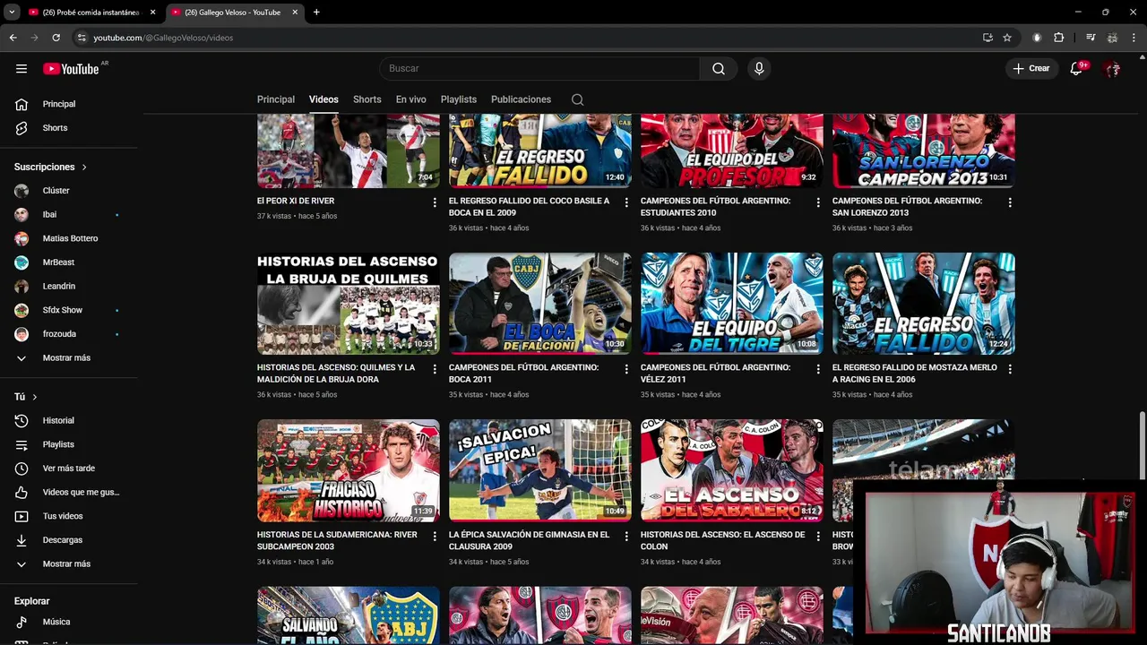Screen dimensions: 1147x645
Task: Click the YouTube logo
Action: [x=72, y=69]
